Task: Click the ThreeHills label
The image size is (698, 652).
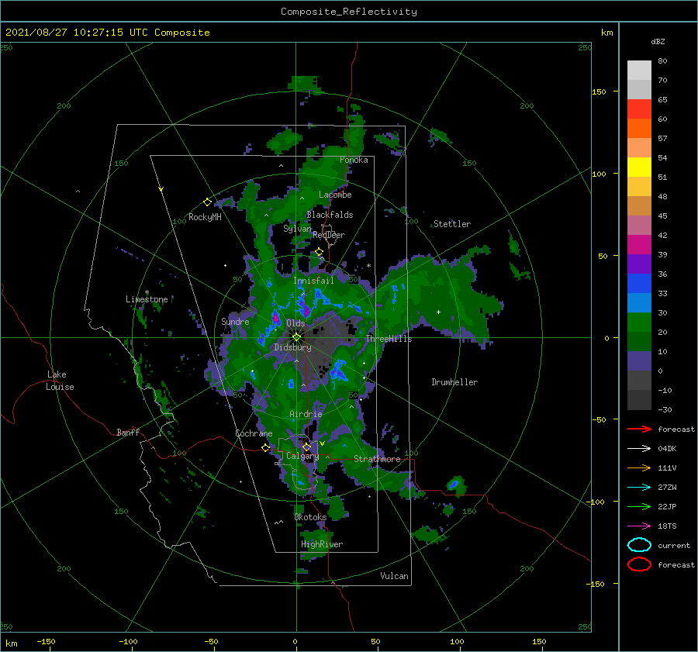Action: pyautogui.click(x=389, y=339)
